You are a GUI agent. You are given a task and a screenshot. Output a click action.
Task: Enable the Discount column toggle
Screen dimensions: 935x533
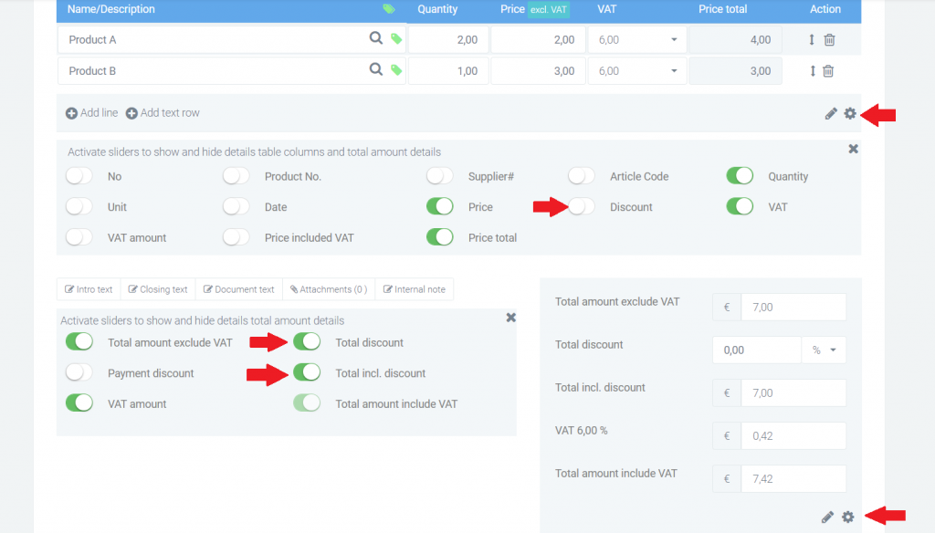coord(581,206)
